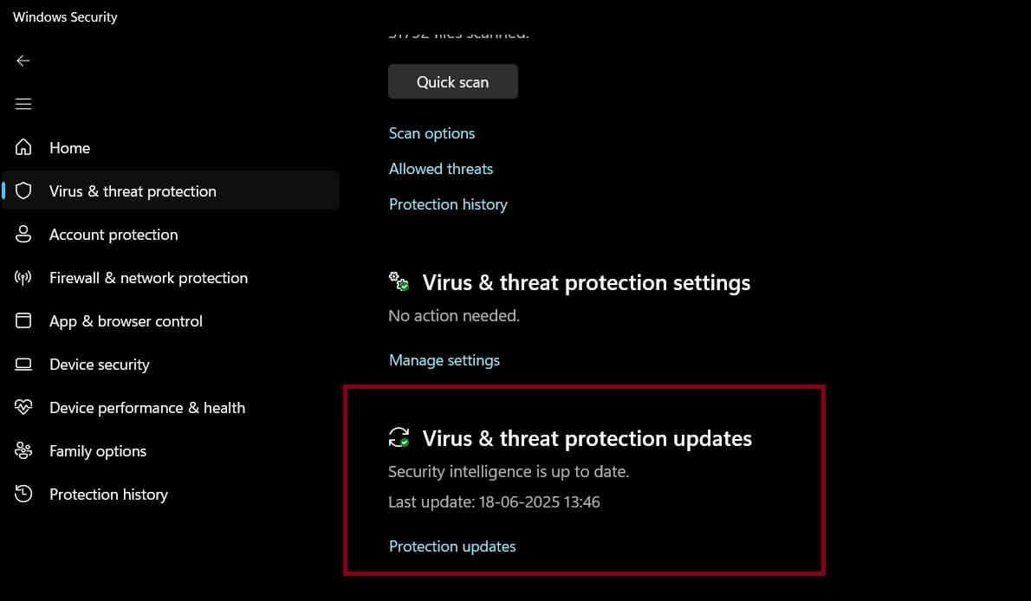1031x601 pixels.
Task: Start a Quick scan
Action: [452, 81]
